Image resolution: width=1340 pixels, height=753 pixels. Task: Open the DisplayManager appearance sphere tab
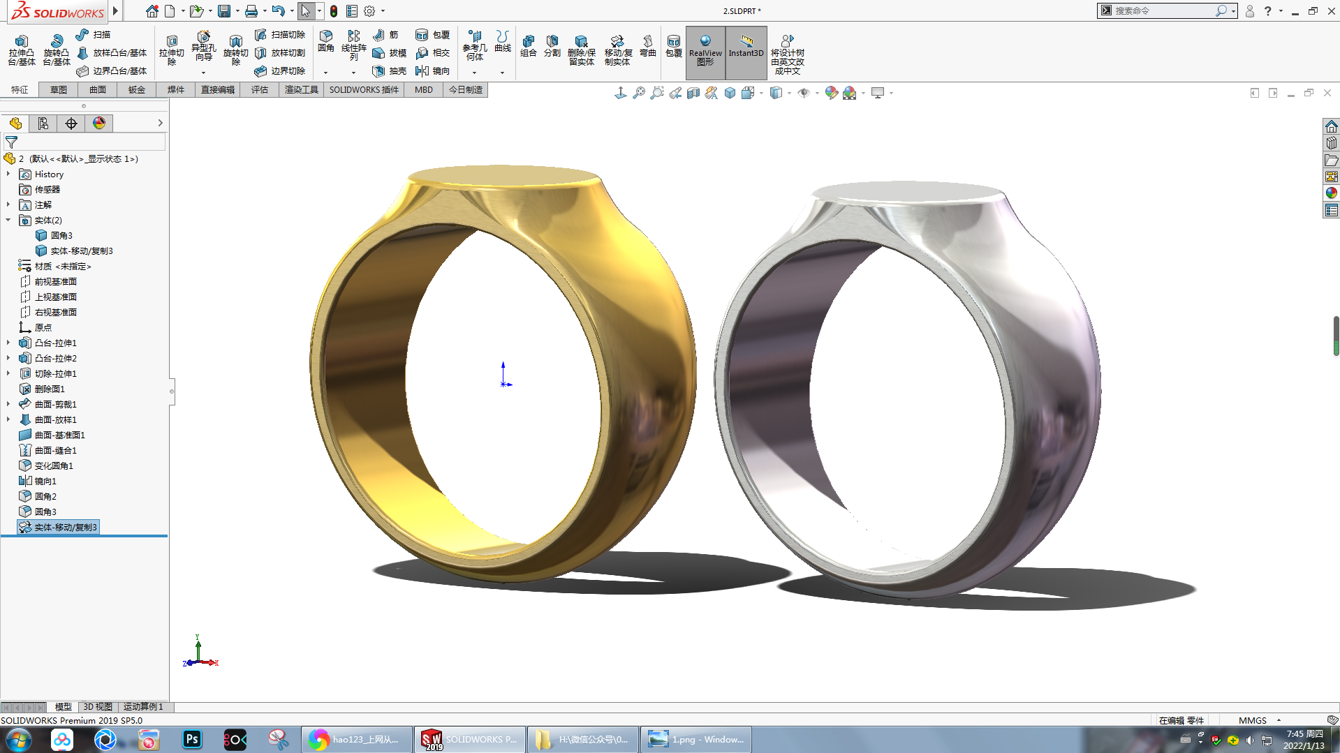[99, 124]
